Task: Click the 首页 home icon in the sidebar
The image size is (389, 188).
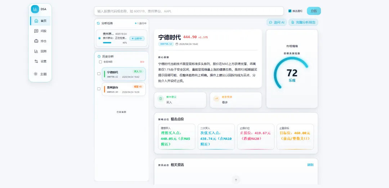Action: pyautogui.click(x=36, y=21)
